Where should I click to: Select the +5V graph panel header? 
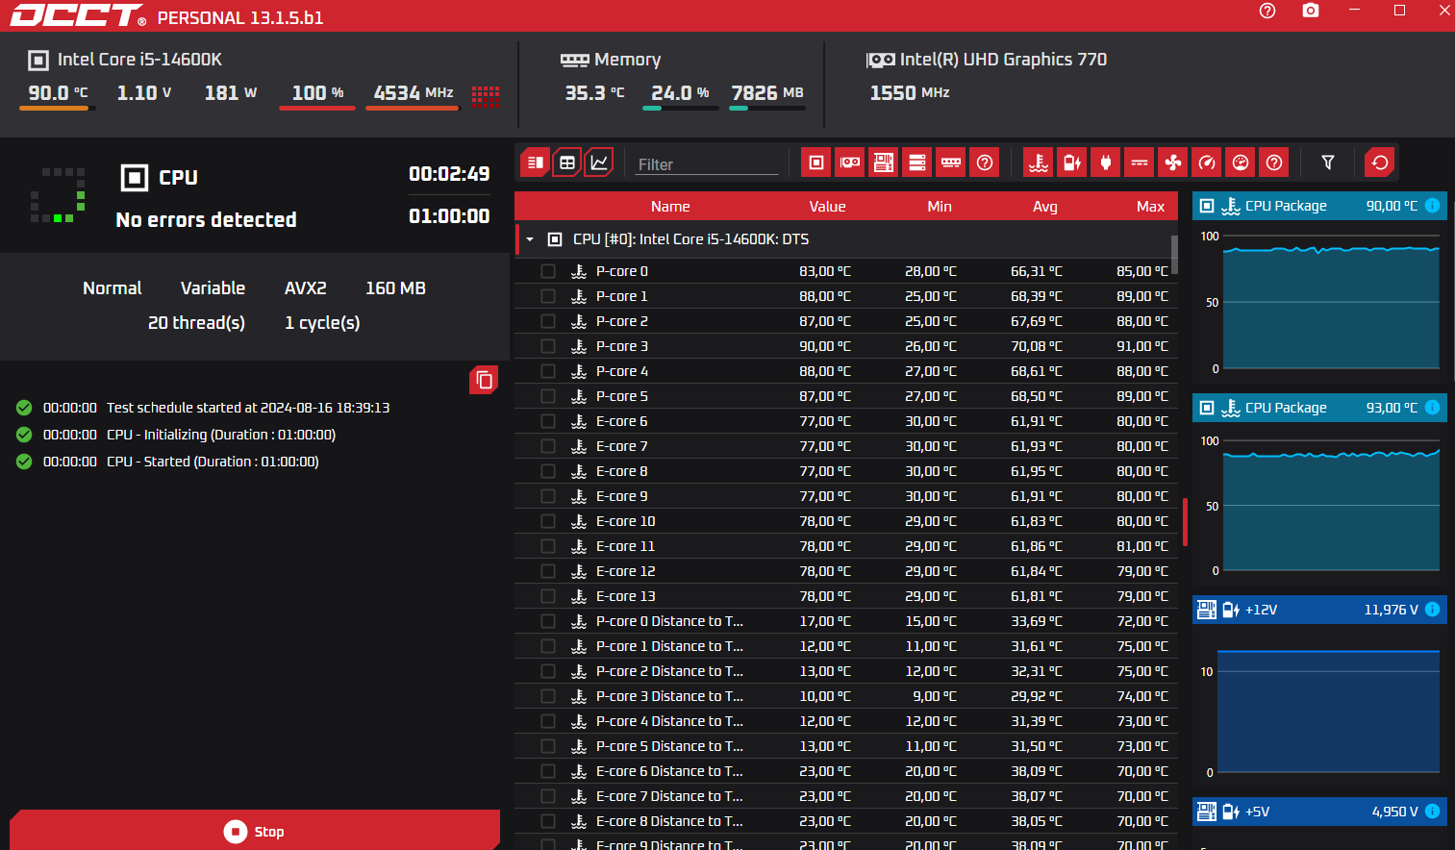tap(1319, 812)
